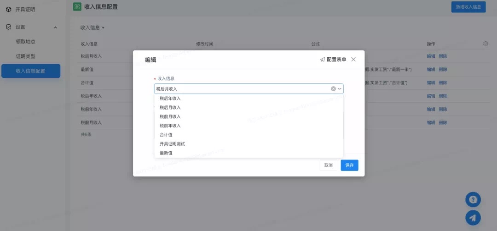
Task: Click the 保存 button
Action: [x=349, y=165]
